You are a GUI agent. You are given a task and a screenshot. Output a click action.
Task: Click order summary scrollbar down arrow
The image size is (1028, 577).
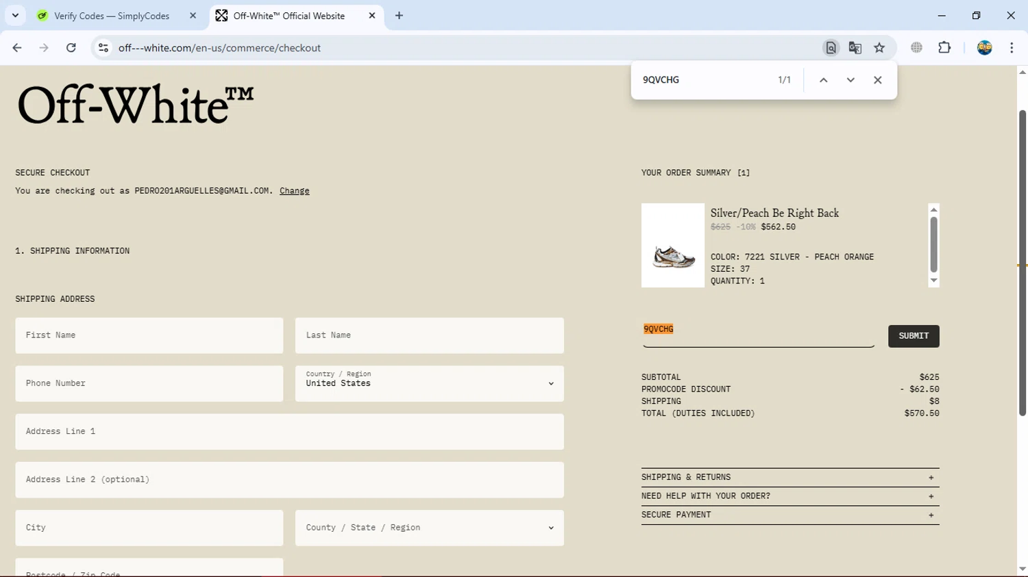coord(933,281)
